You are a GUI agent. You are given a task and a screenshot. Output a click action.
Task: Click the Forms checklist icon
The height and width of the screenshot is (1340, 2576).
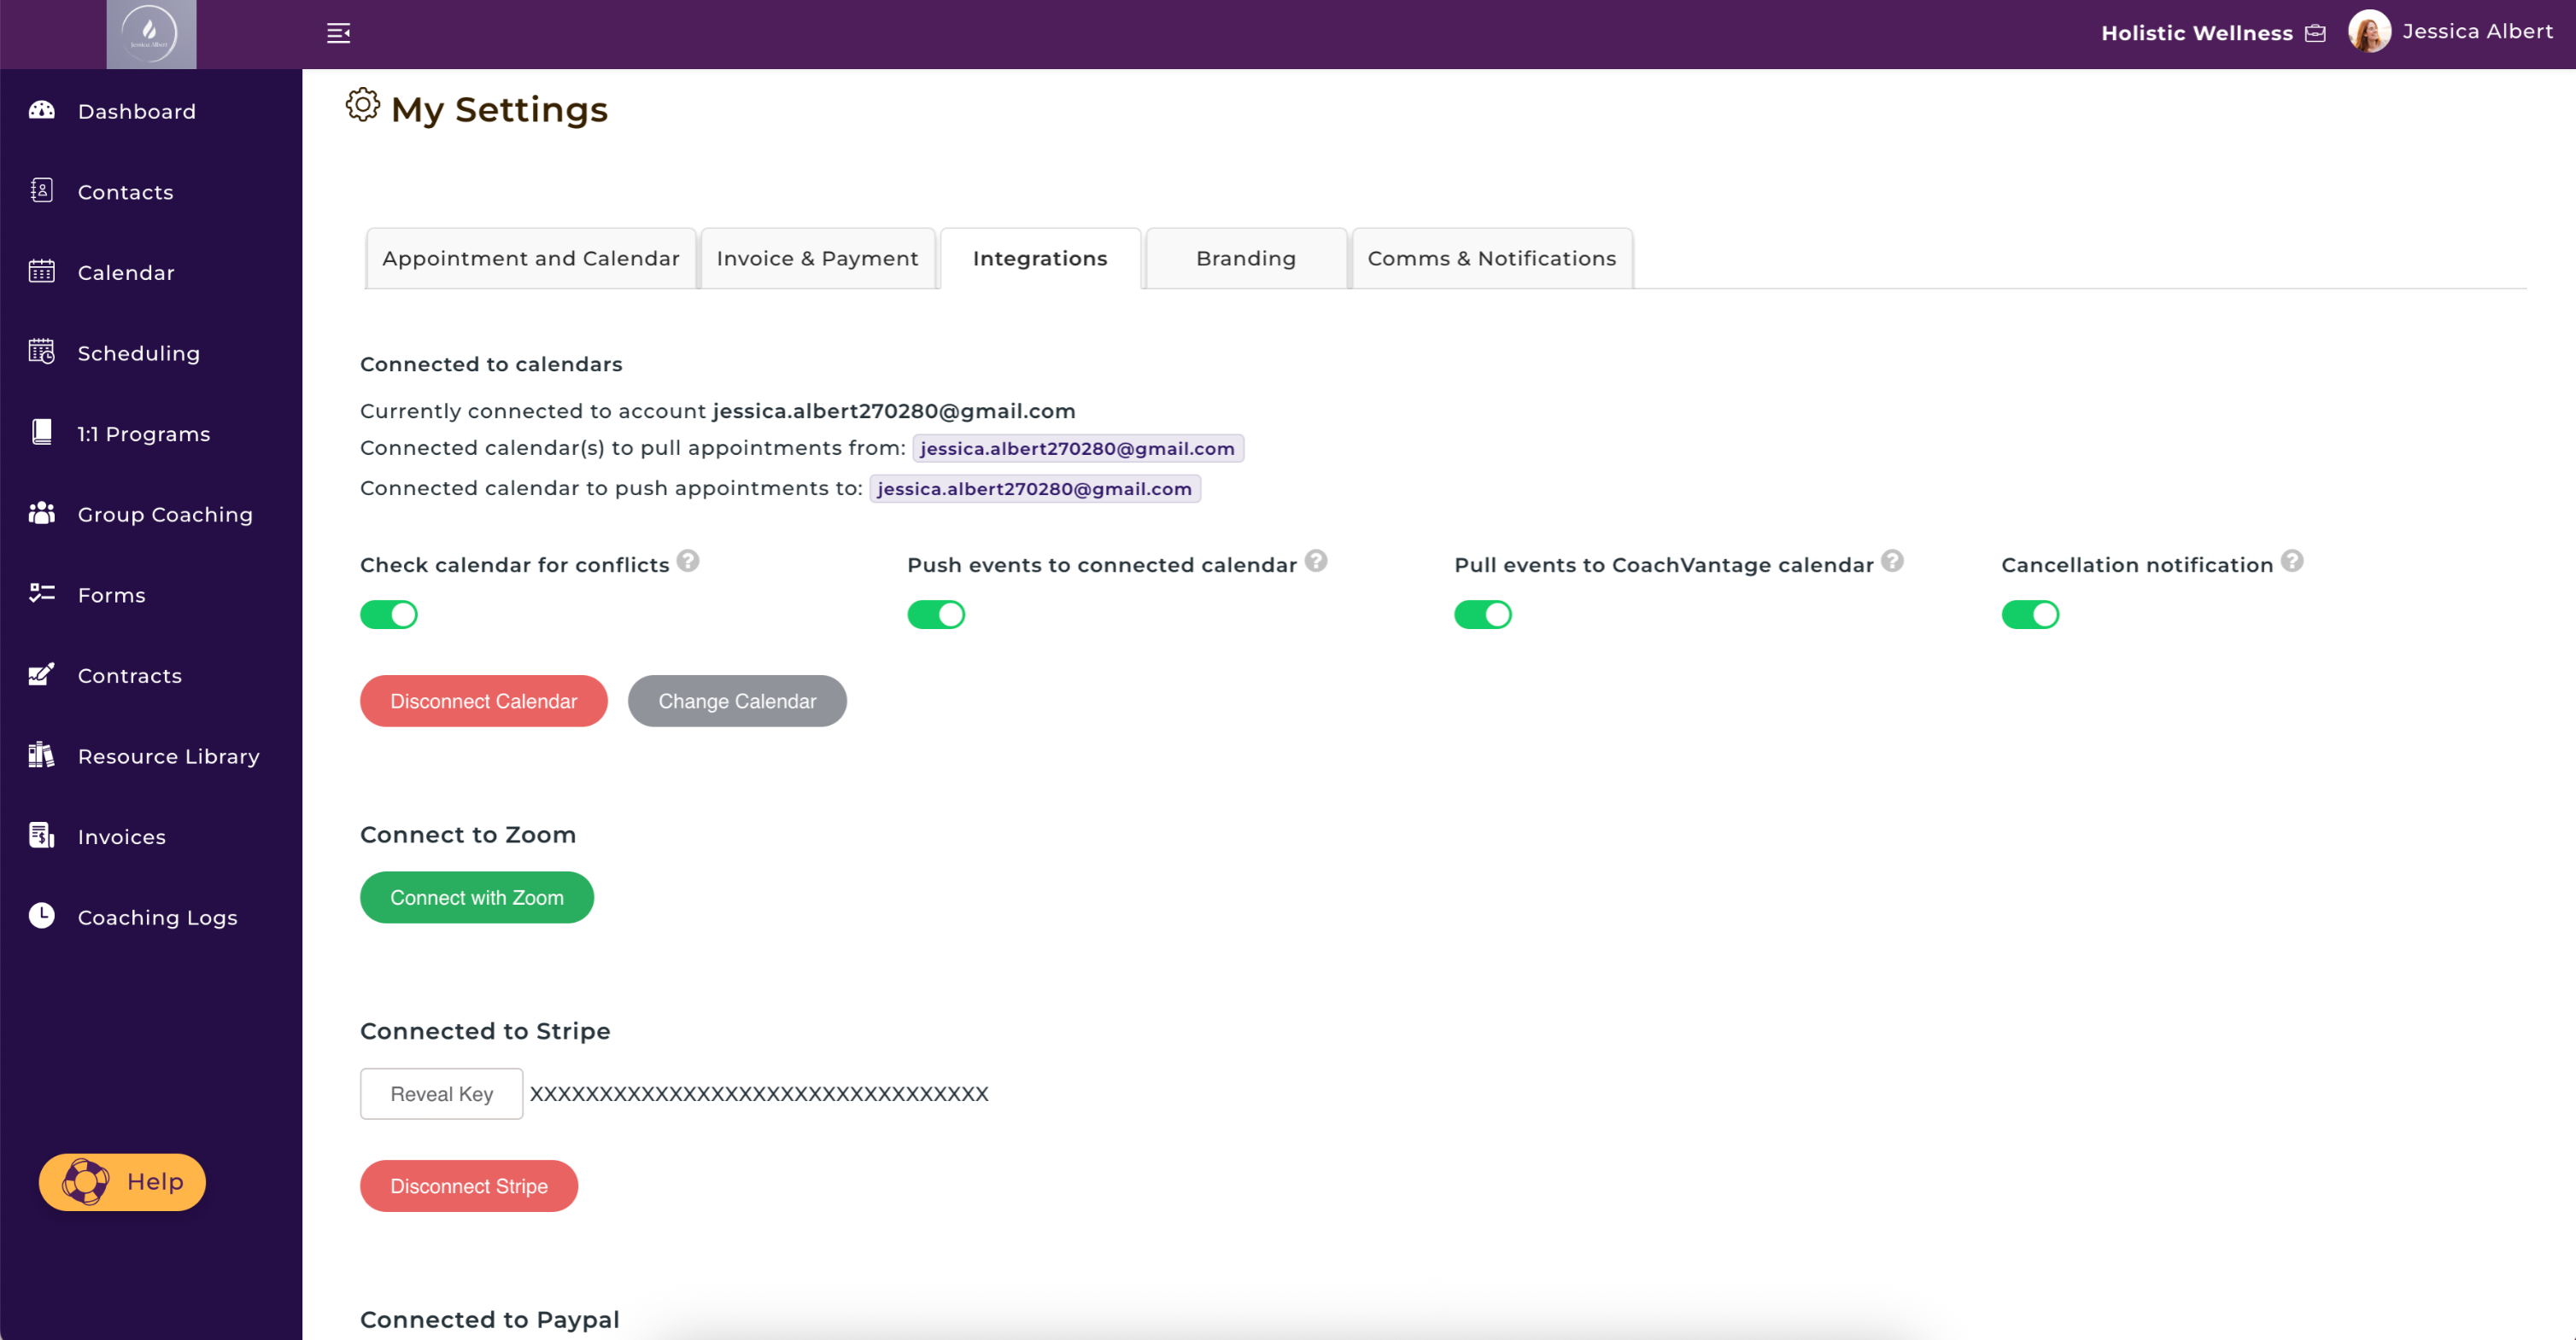coord(41,593)
